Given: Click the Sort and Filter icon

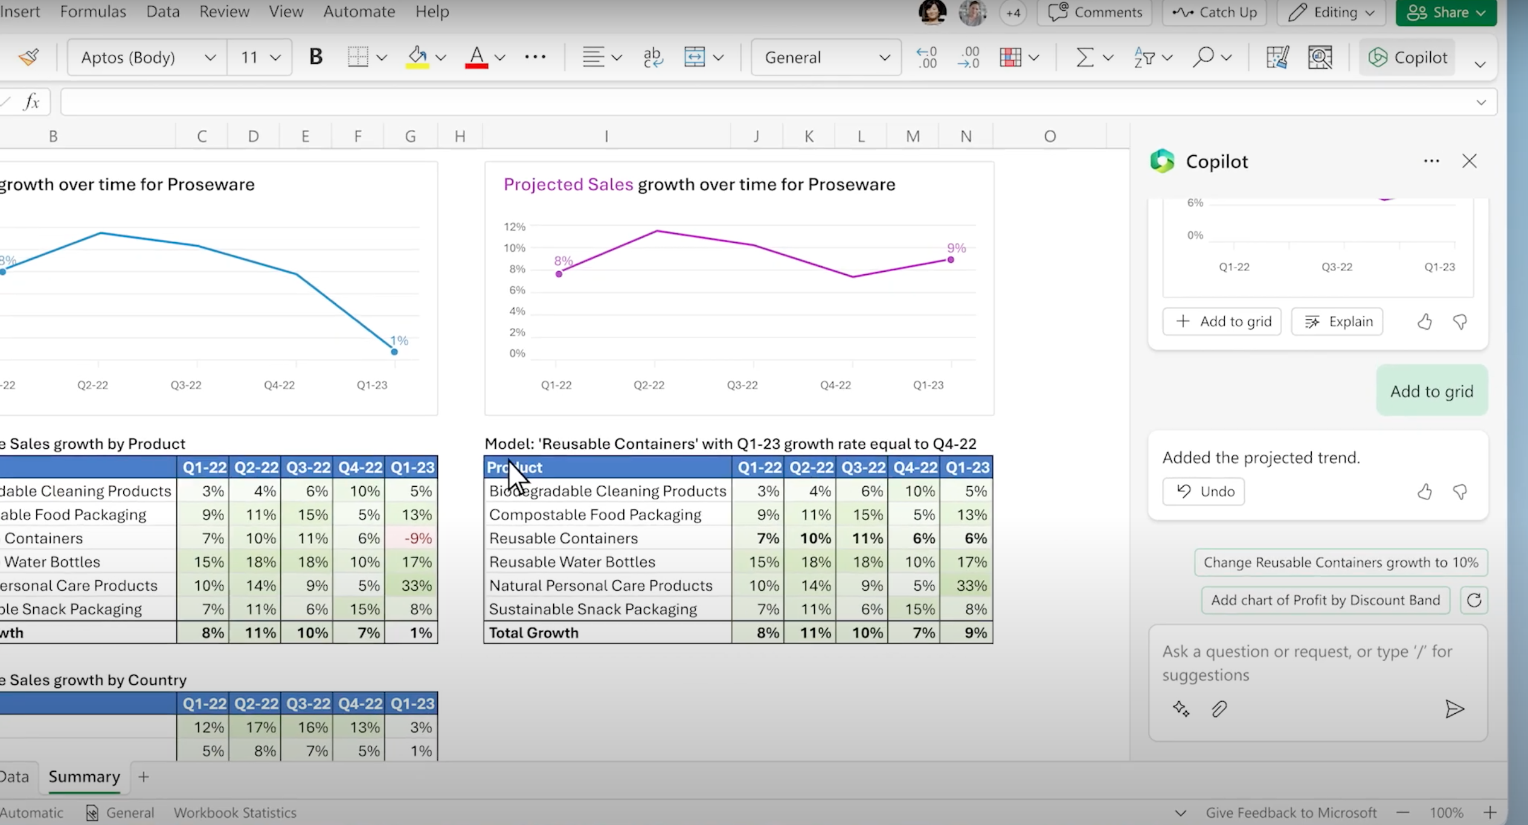Looking at the screenshot, I should 1144,57.
